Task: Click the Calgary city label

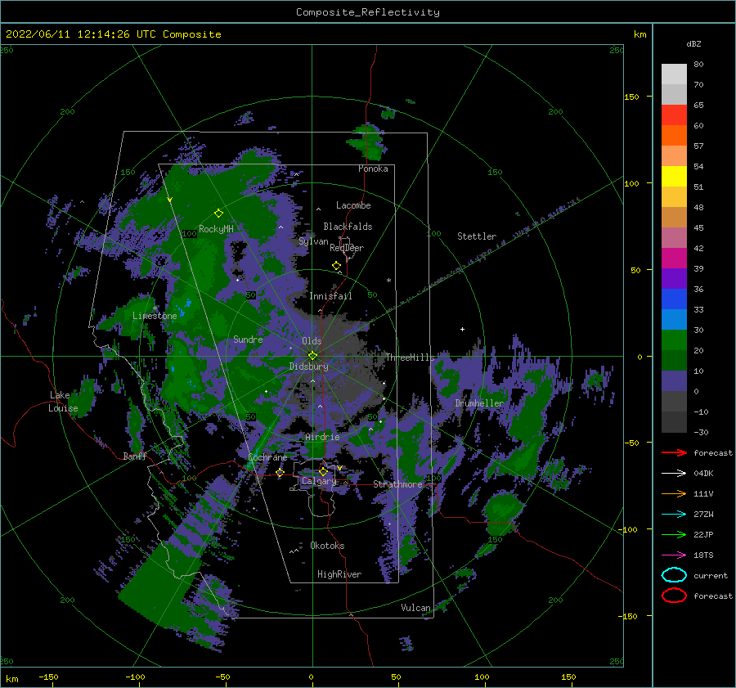Action: tap(319, 481)
